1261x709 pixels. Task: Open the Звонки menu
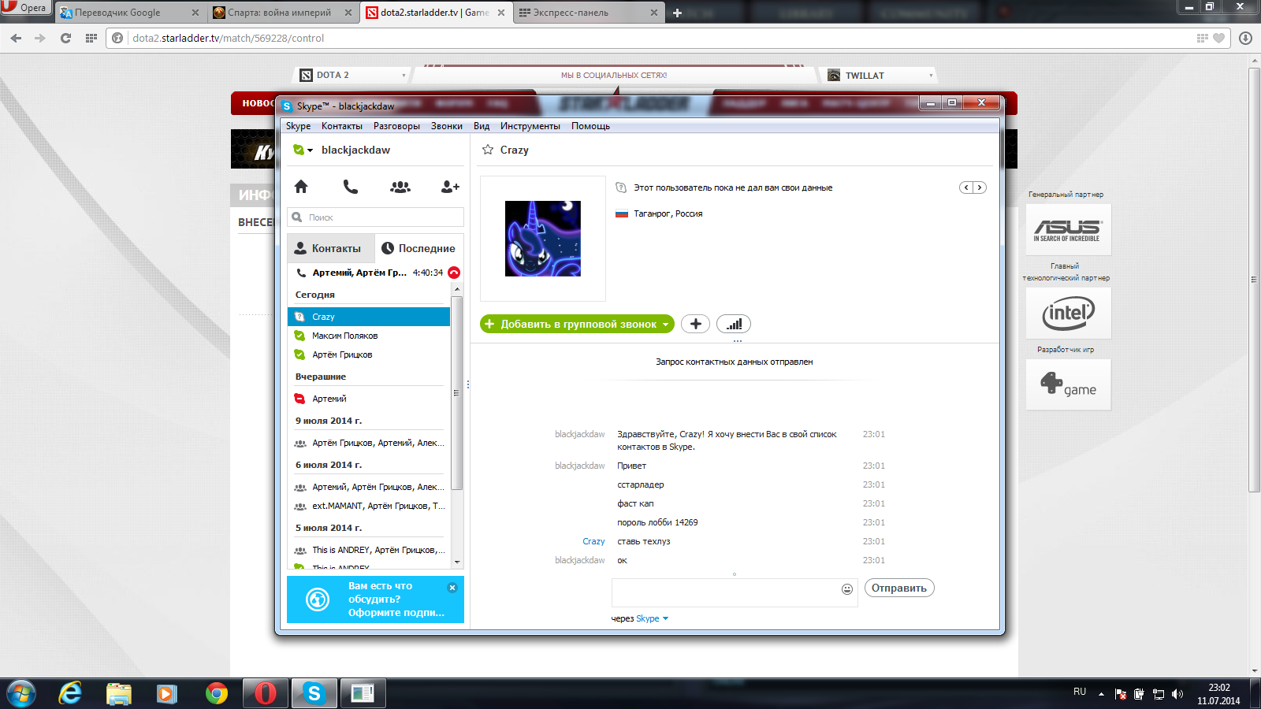(446, 126)
